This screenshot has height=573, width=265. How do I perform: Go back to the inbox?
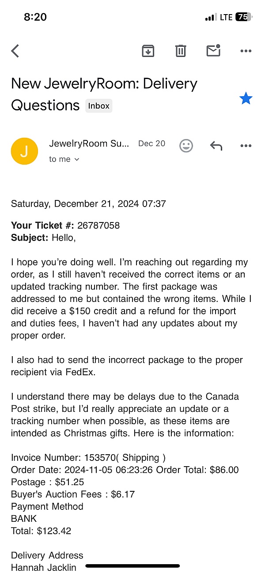[x=15, y=51]
